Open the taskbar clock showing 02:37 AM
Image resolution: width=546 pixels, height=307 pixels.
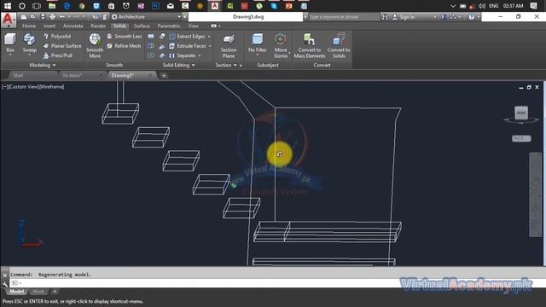(513, 6)
